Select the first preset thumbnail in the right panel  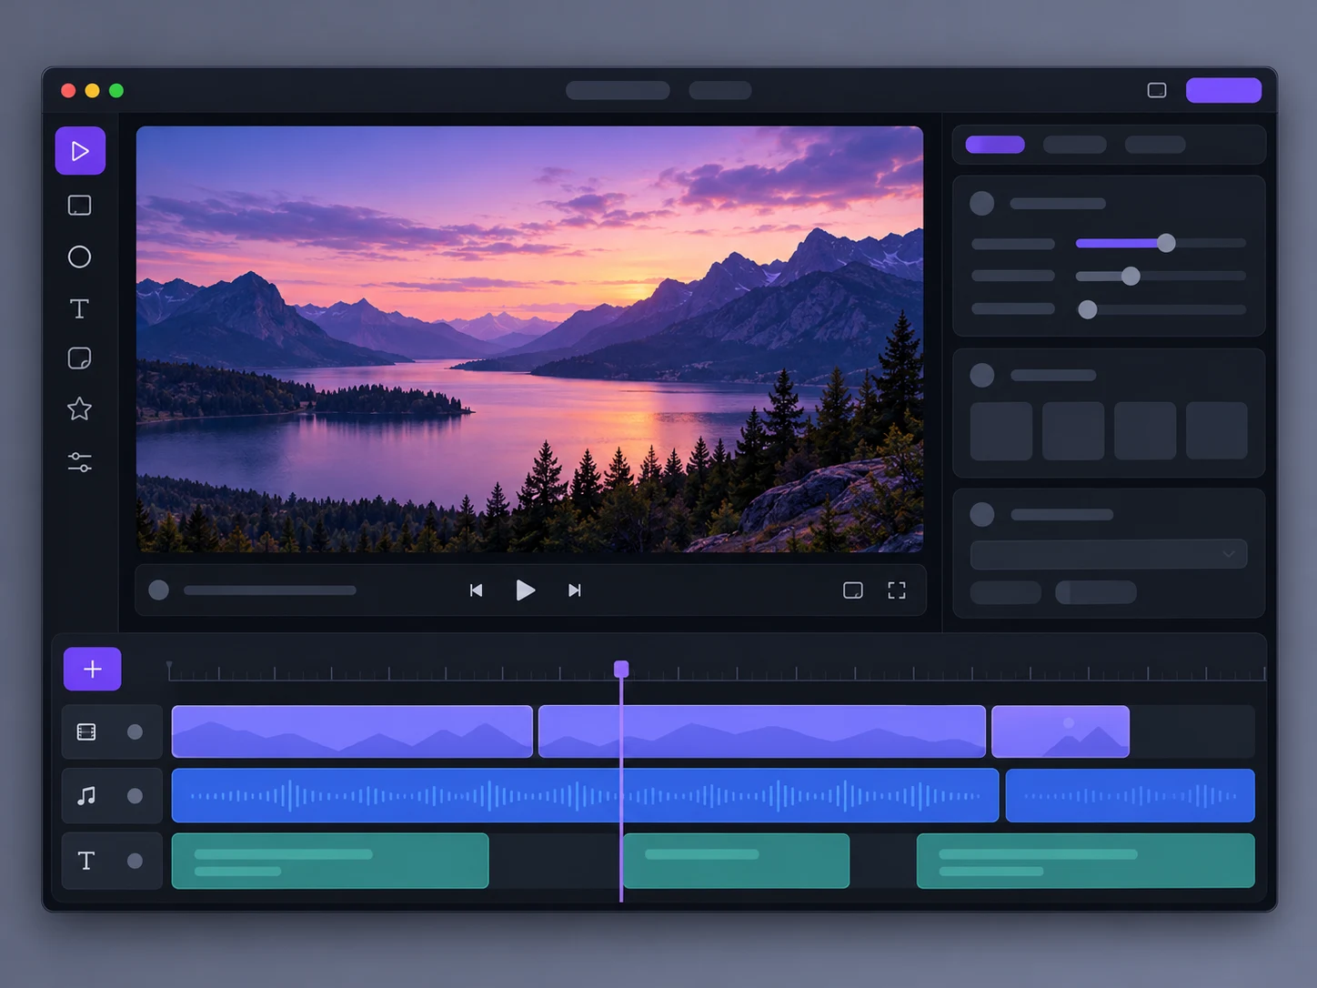pos(1001,430)
